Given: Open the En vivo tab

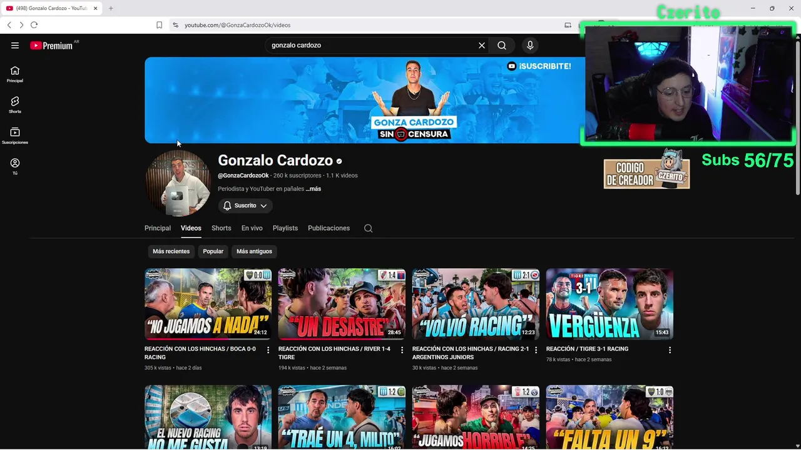Looking at the screenshot, I should click(252, 228).
